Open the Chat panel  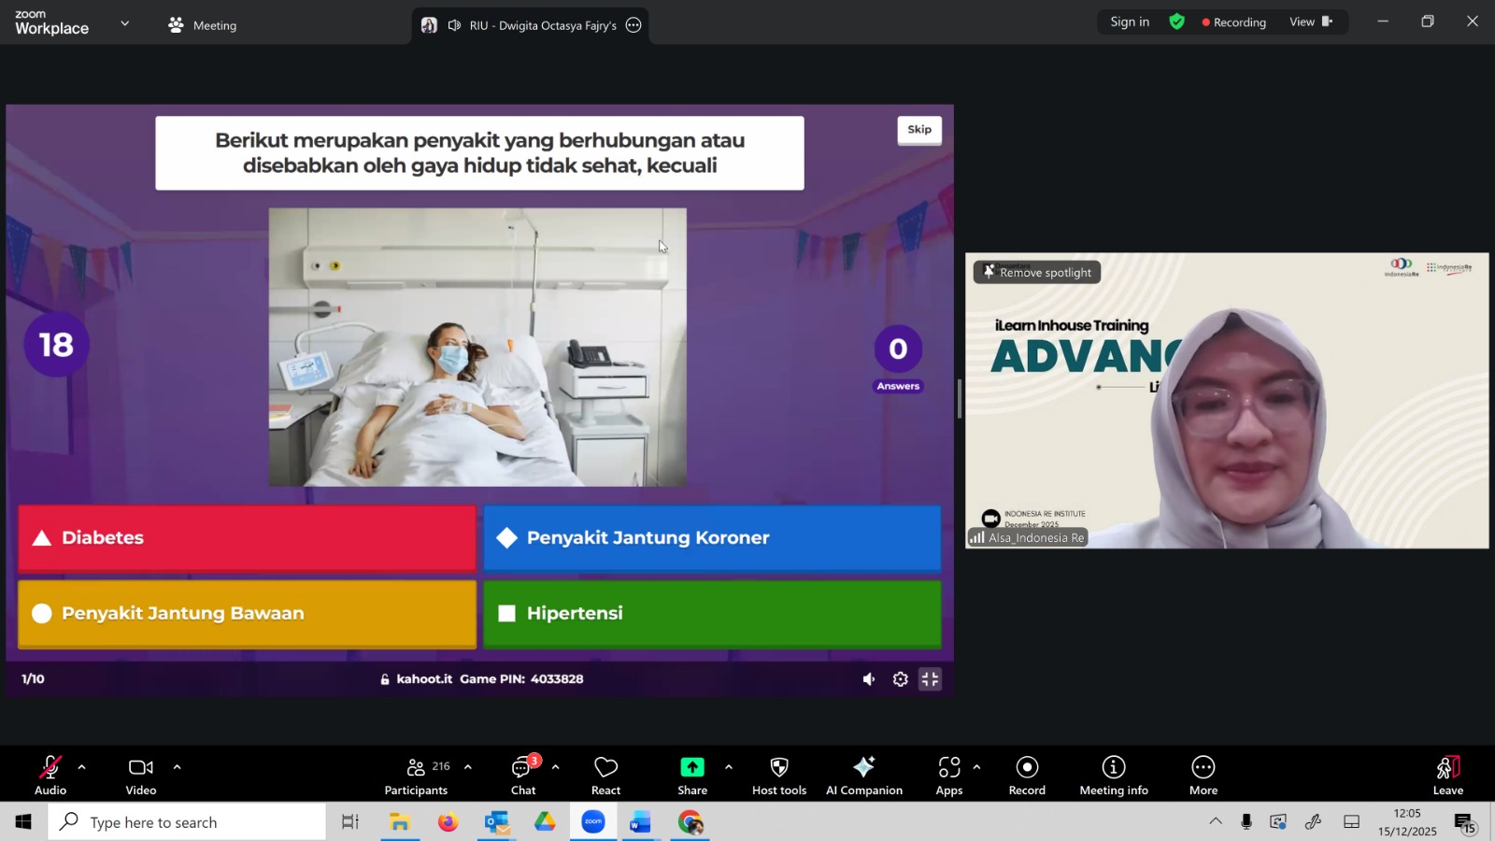522,775
